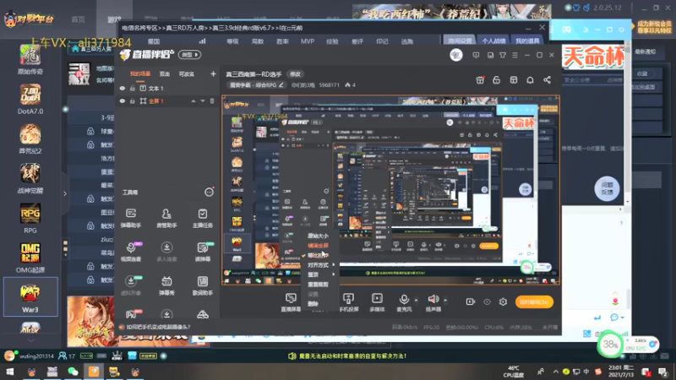Viewport: 676px width, 380px height.
Task: Expand the platform sidebar arrow
Action: pos(65,194)
